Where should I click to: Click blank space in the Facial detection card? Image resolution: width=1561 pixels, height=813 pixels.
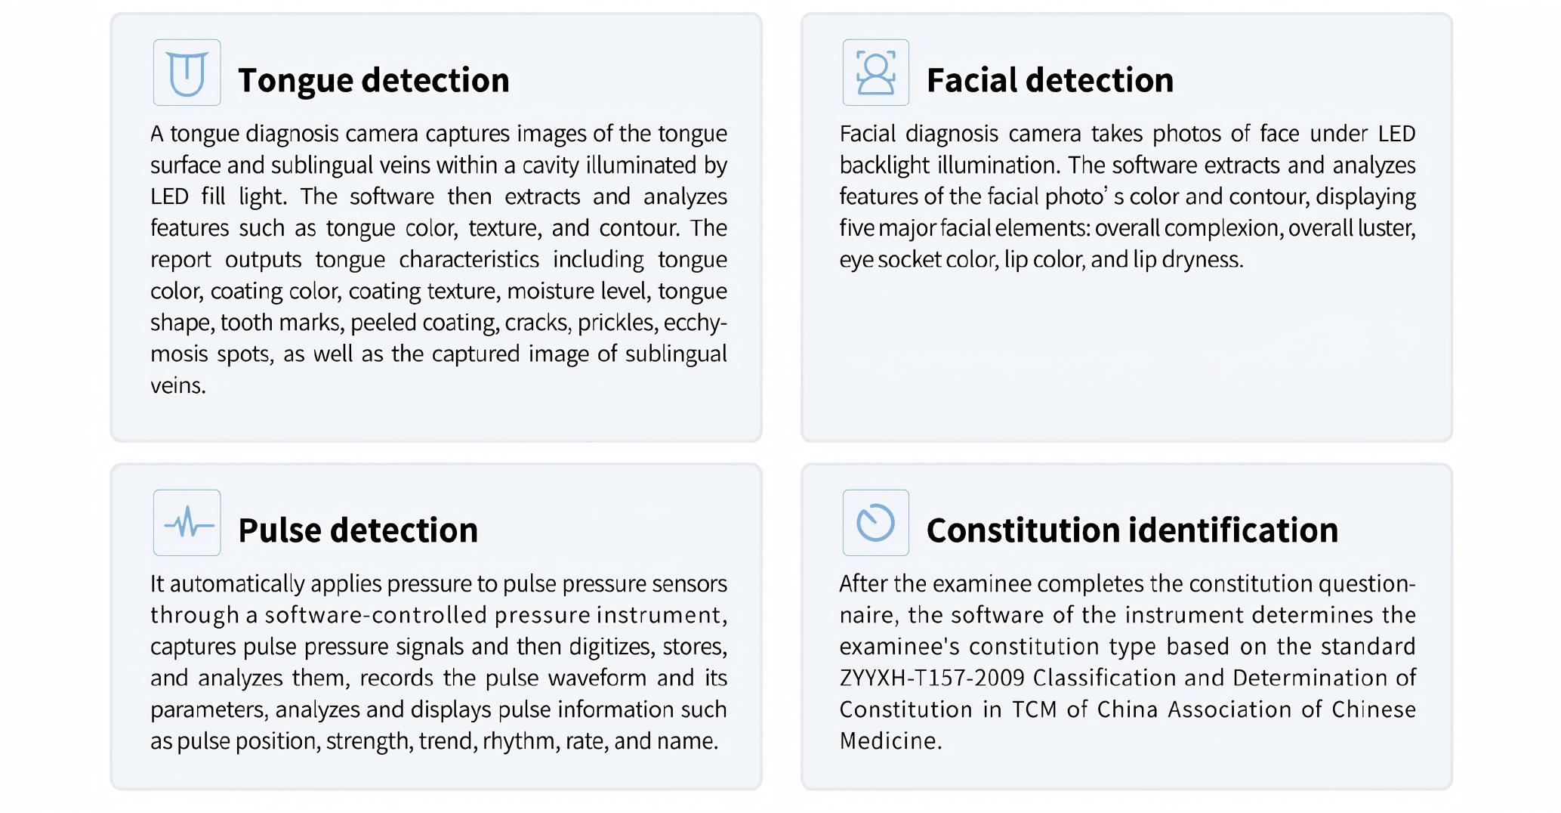tap(1125, 355)
